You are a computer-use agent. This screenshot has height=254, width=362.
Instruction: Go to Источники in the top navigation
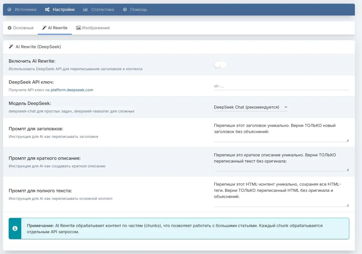pyautogui.click(x=25, y=10)
